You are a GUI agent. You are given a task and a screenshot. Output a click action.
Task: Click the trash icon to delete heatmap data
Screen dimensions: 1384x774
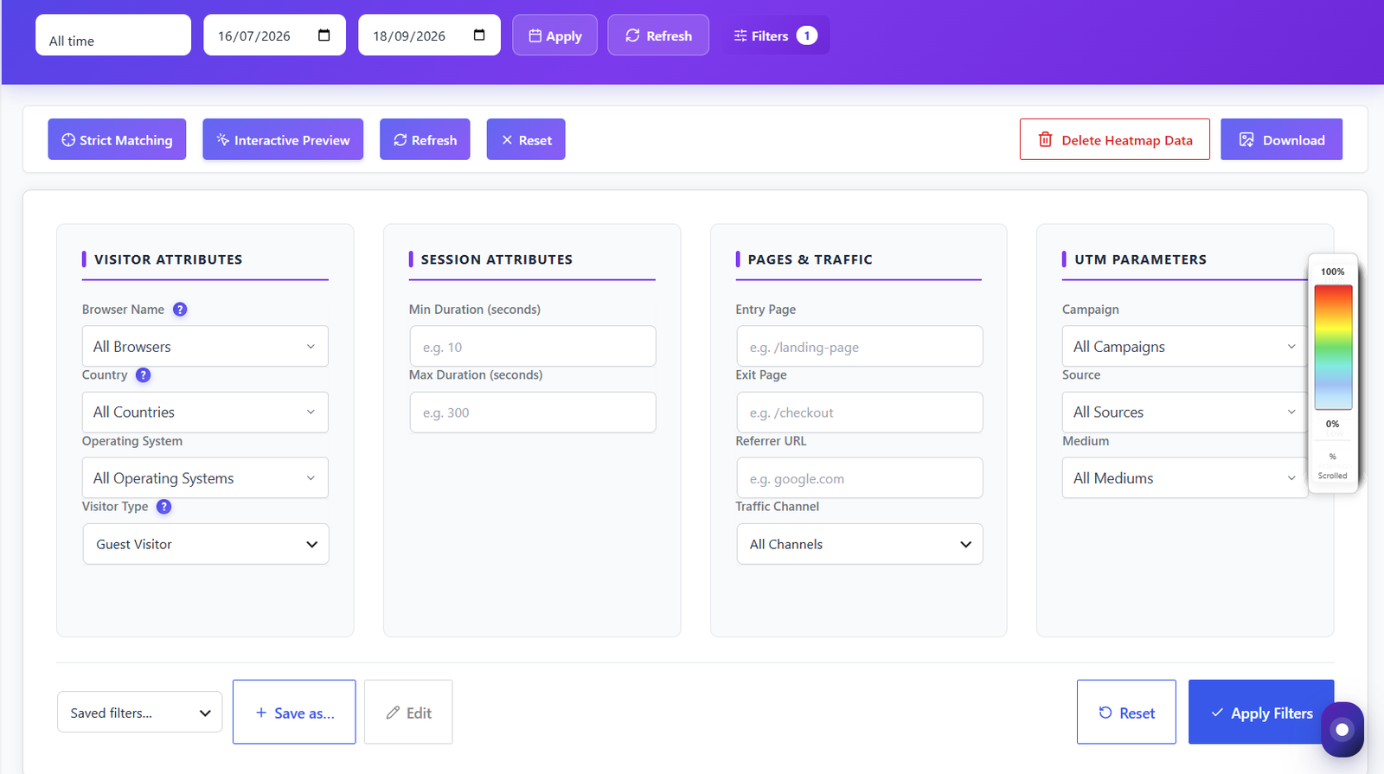click(x=1045, y=140)
